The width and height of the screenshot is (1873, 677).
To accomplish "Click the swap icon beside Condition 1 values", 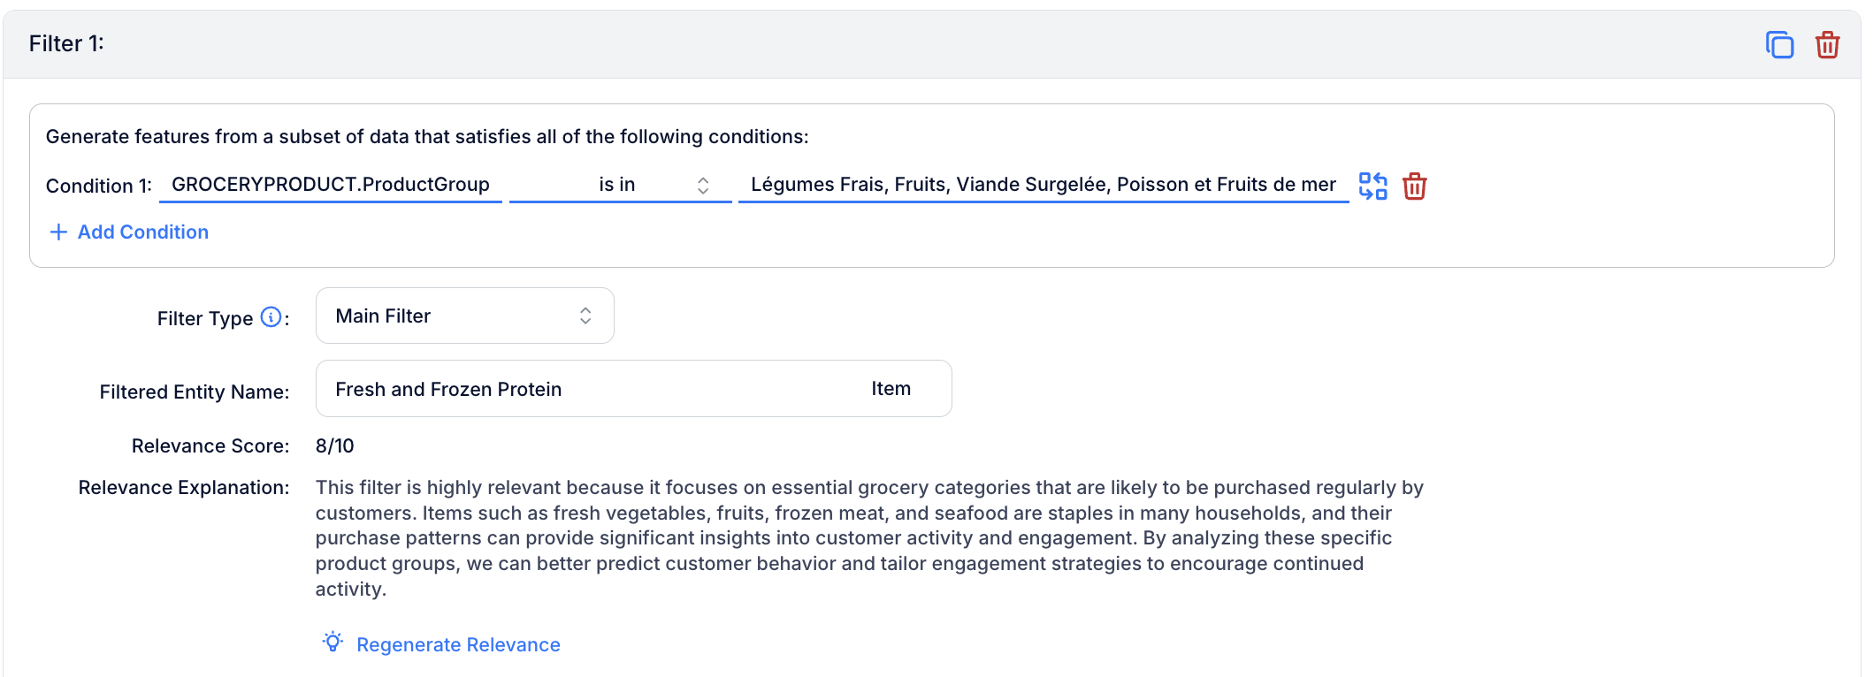I will (x=1372, y=186).
